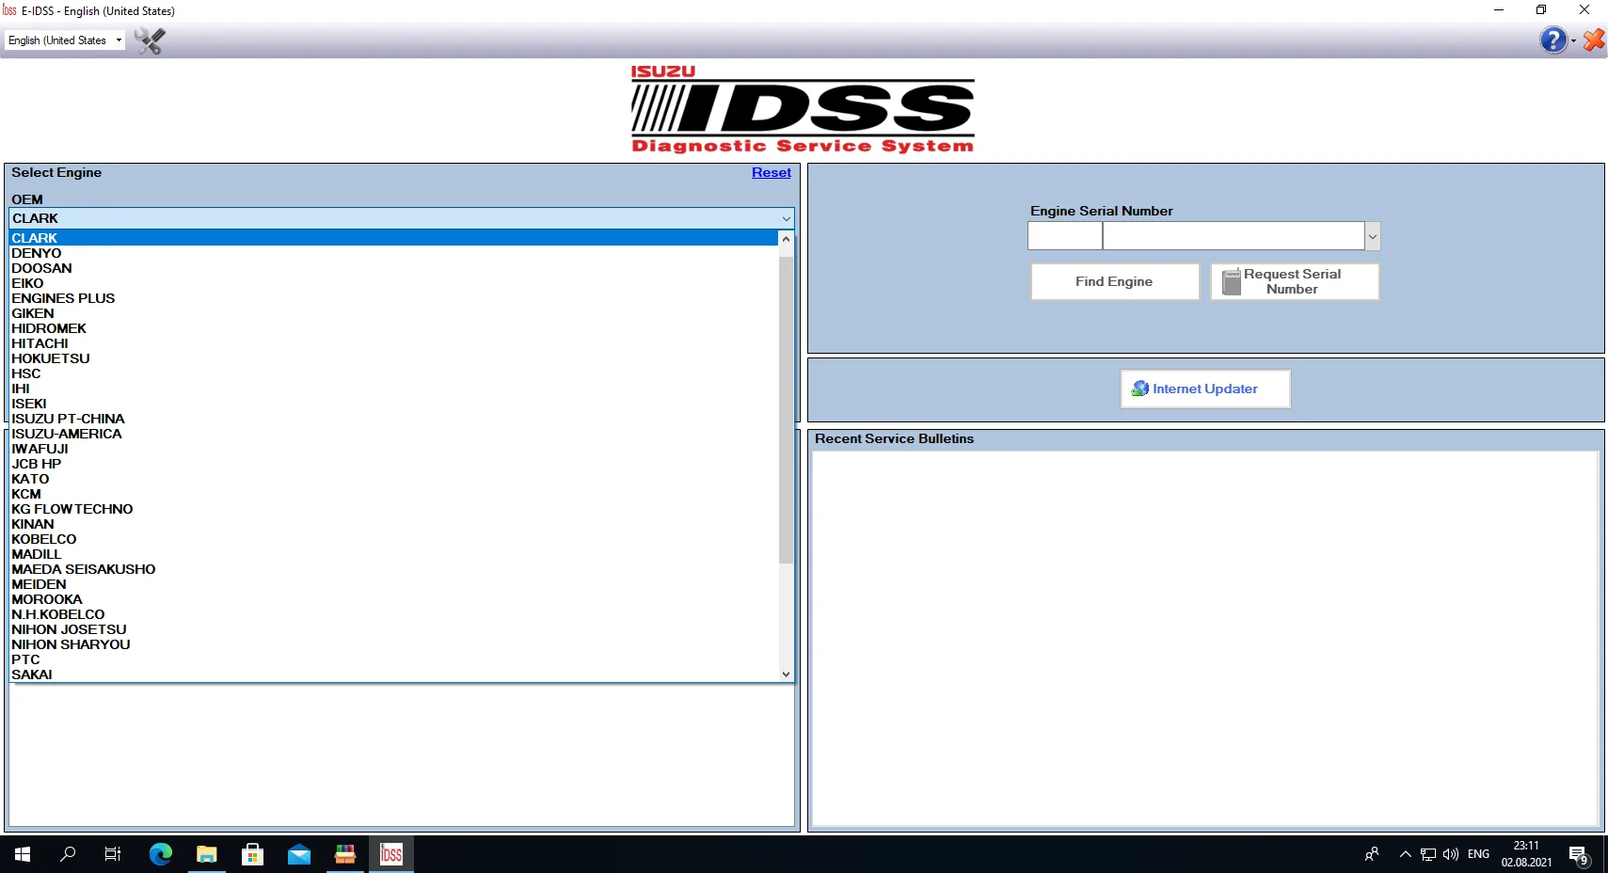1608x873 pixels.
Task: Click the Find Engine button
Action: 1115,281
